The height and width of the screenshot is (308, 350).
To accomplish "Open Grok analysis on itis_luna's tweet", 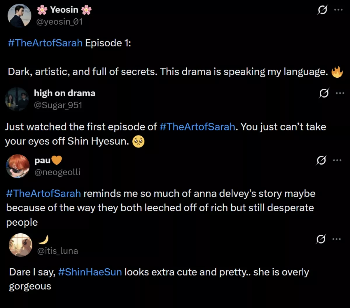I will (320, 239).
